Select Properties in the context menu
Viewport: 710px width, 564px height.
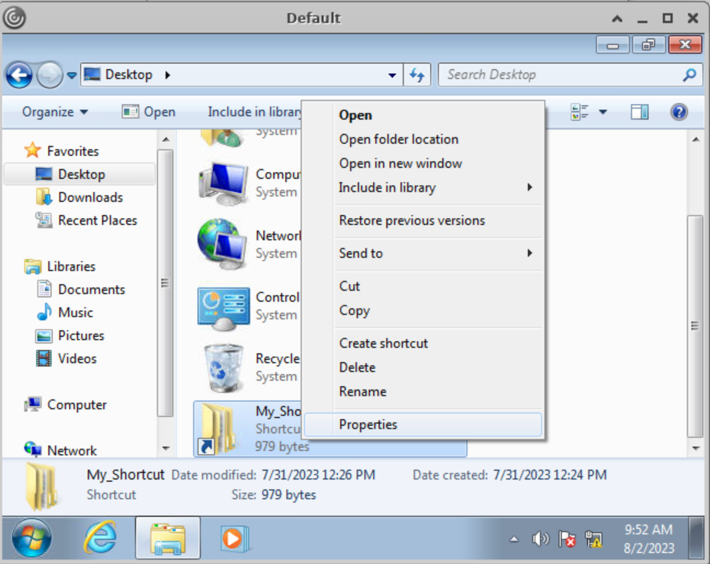tap(368, 425)
